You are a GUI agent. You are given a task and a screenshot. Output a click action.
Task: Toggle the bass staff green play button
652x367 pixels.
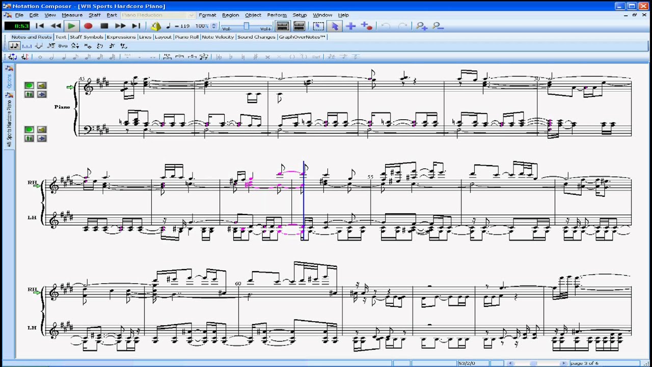(x=29, y=129)
